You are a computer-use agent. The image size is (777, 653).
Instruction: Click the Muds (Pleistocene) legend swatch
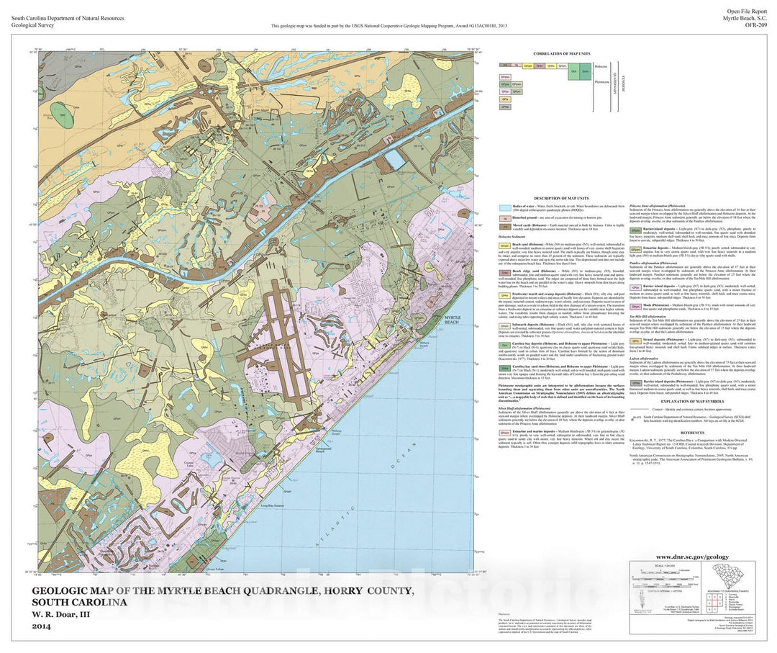636,306
